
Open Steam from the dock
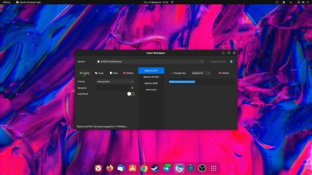155,168
